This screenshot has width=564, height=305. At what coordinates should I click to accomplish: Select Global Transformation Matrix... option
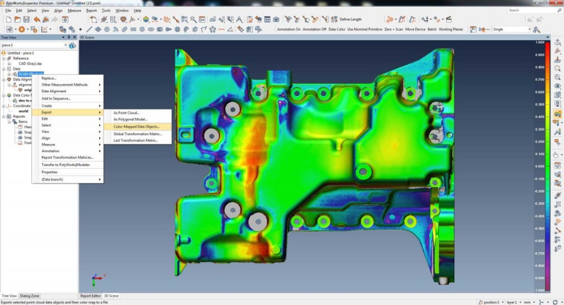coord(137,134)
